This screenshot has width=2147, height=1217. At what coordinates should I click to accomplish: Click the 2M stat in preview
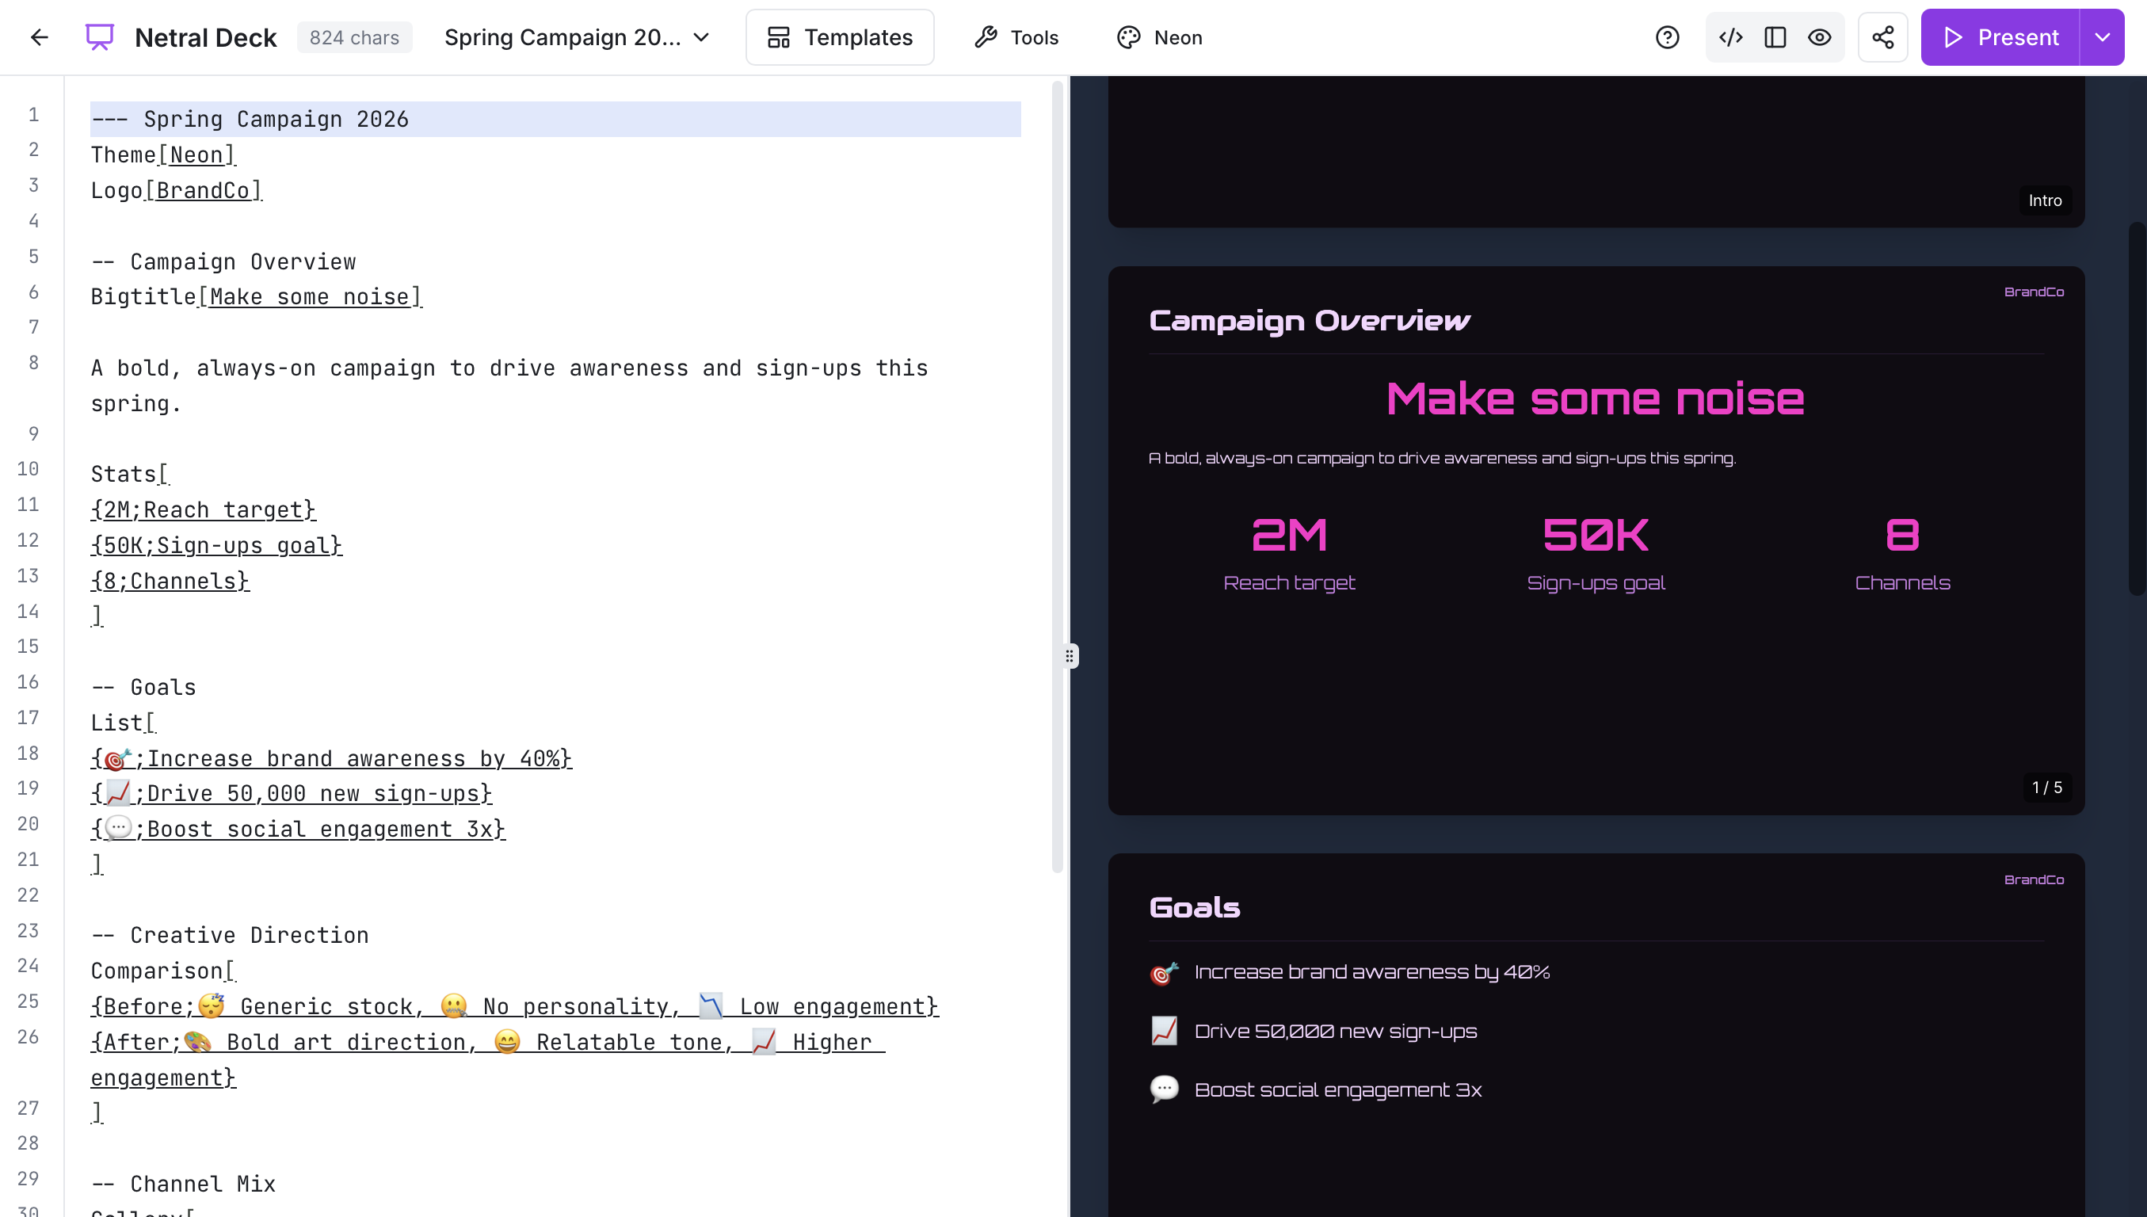tap(1289, 535)
